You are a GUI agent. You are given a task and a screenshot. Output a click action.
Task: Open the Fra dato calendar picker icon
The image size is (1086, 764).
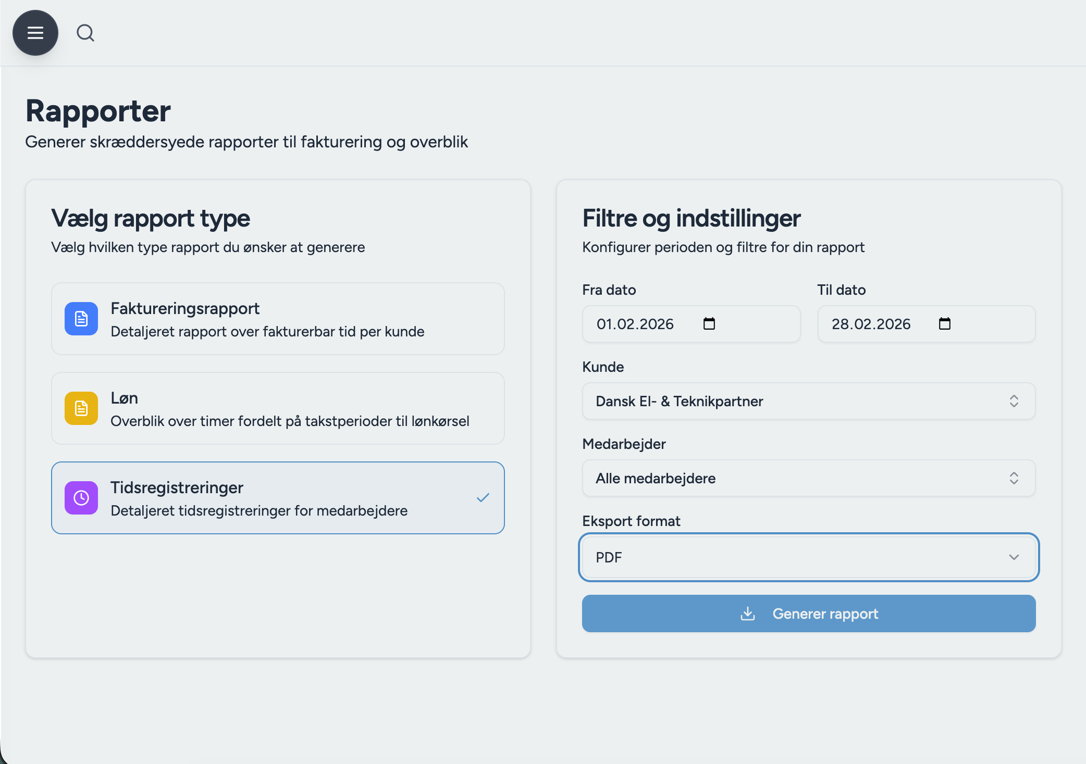point(709,324)
